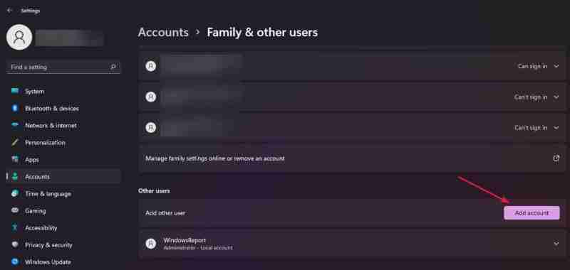Expand the WindowsReport account entry
Image resolution: width=570 pixels, height=270 pixels.
[x=351, y=244]
